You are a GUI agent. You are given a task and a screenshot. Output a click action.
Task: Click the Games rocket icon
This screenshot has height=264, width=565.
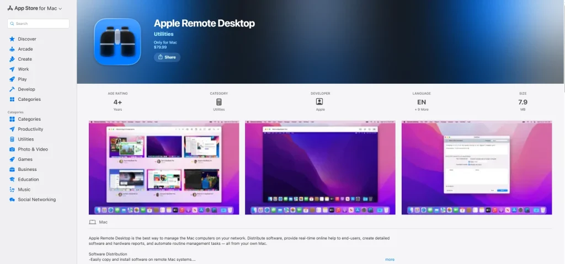point(12,159)
